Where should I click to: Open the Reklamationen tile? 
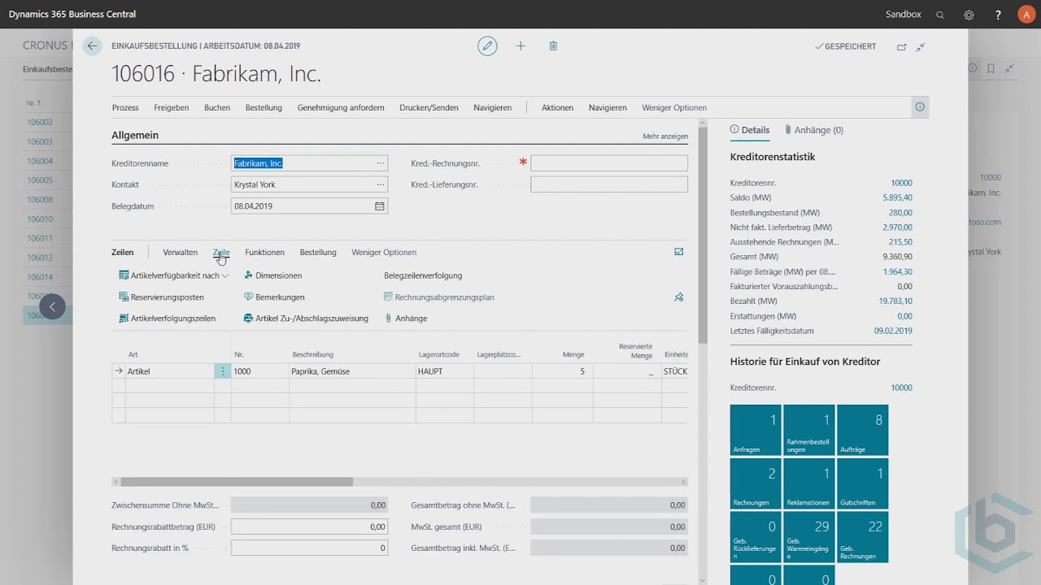[x=809, y=483]
